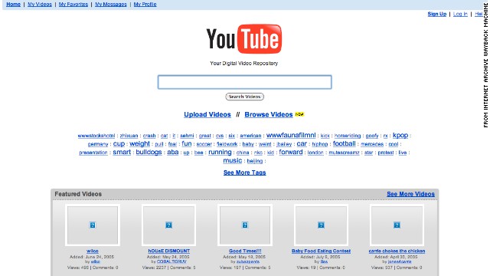This screenshot has height=276, width=490.
Task: Select the germany tag
Action: tap(98, 144)
